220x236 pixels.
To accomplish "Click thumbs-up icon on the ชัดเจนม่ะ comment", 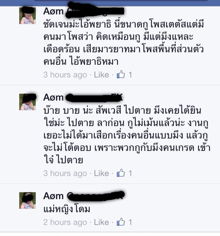I will click(x=121, y=74).
